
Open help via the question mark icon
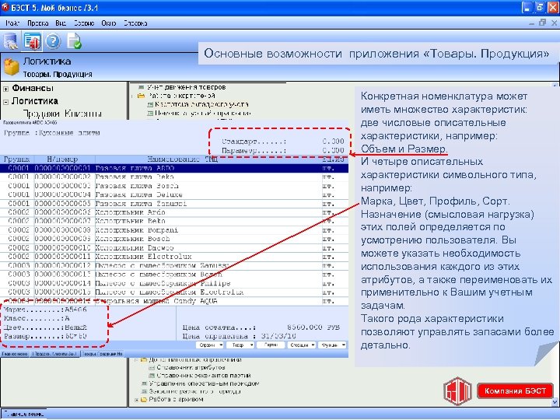tap(53, 41)
